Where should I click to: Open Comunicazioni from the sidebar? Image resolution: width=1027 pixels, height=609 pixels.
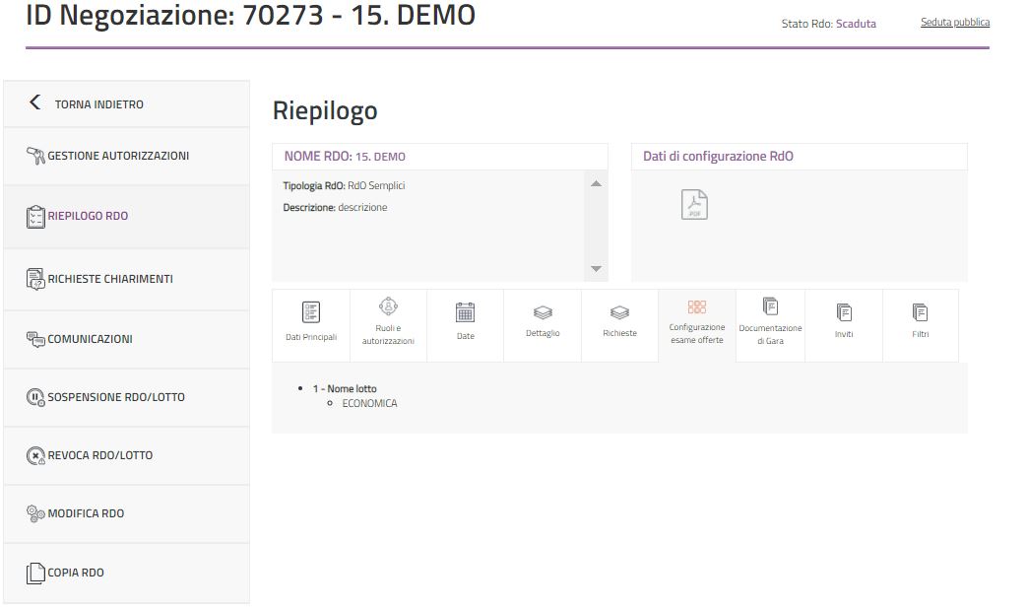pos(90,339)
